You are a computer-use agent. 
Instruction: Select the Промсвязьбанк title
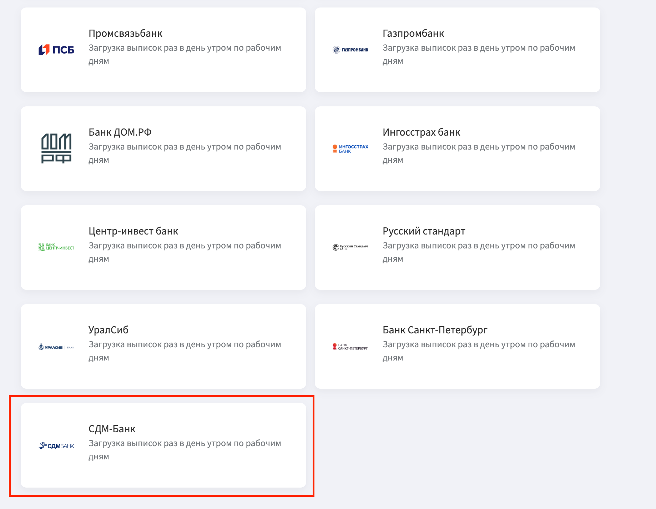click(125, 33)
